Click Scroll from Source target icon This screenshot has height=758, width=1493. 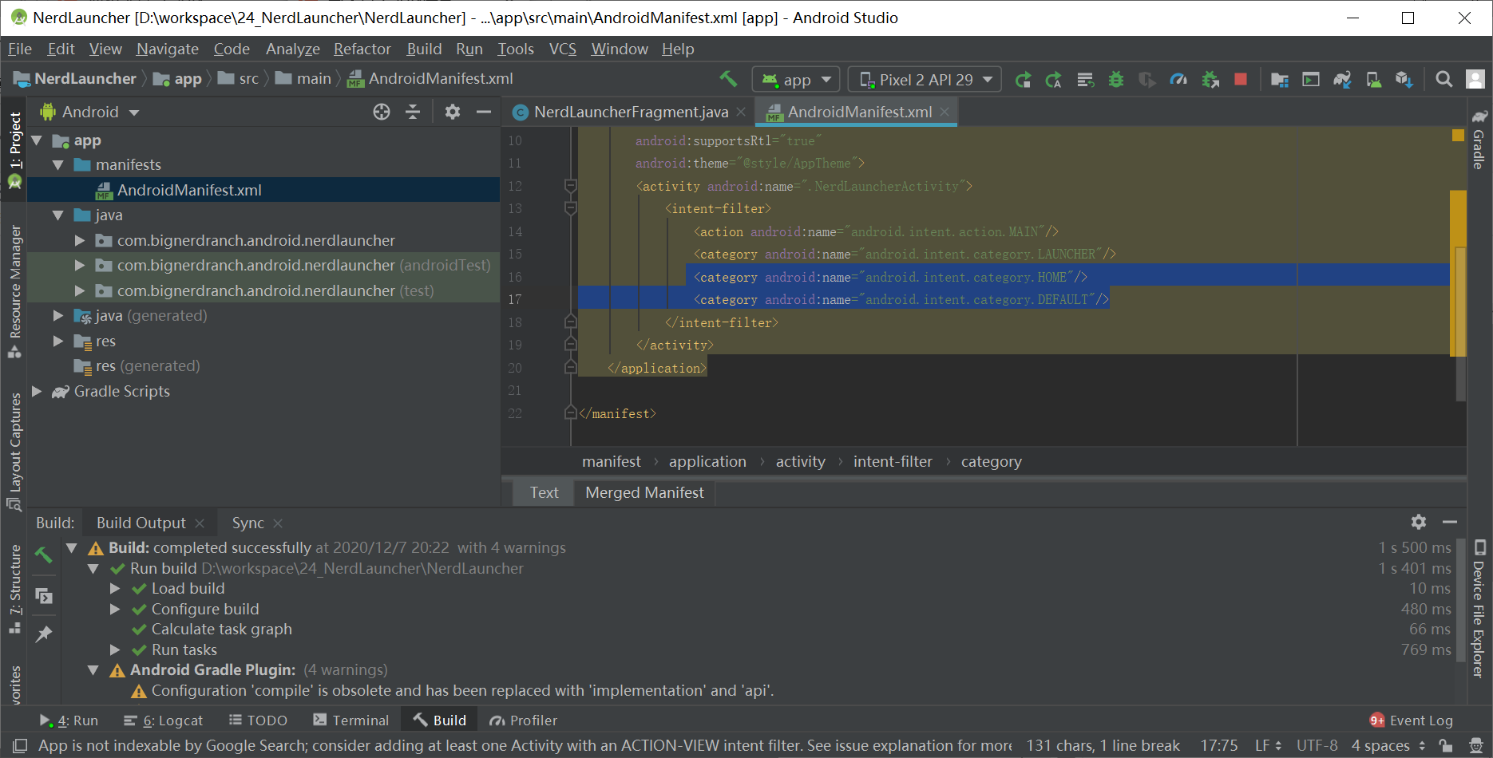coord(382,112)
